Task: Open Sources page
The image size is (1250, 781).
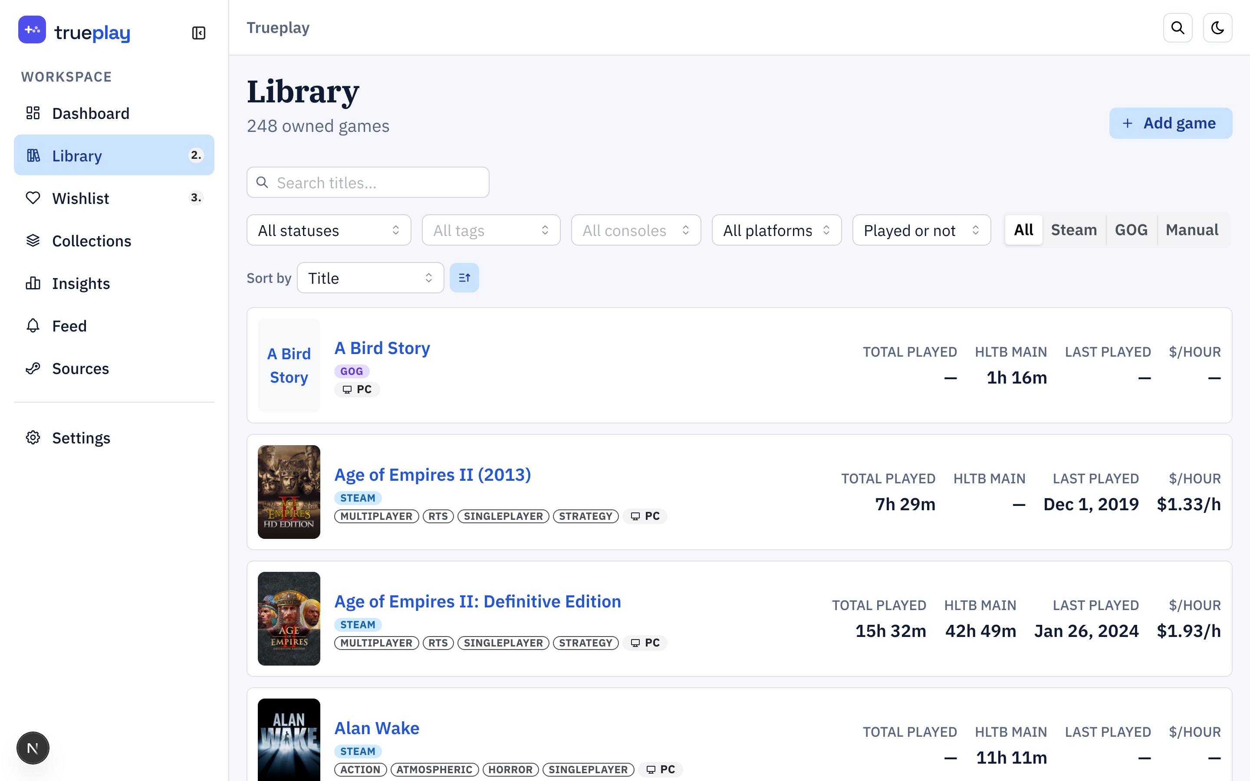Action: point(114,368)
